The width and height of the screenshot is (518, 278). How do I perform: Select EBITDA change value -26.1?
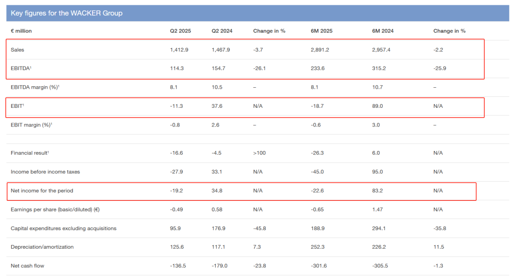[x=259, y=69]
